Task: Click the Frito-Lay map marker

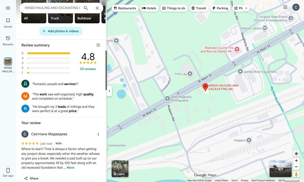Action: pos(190,74)
